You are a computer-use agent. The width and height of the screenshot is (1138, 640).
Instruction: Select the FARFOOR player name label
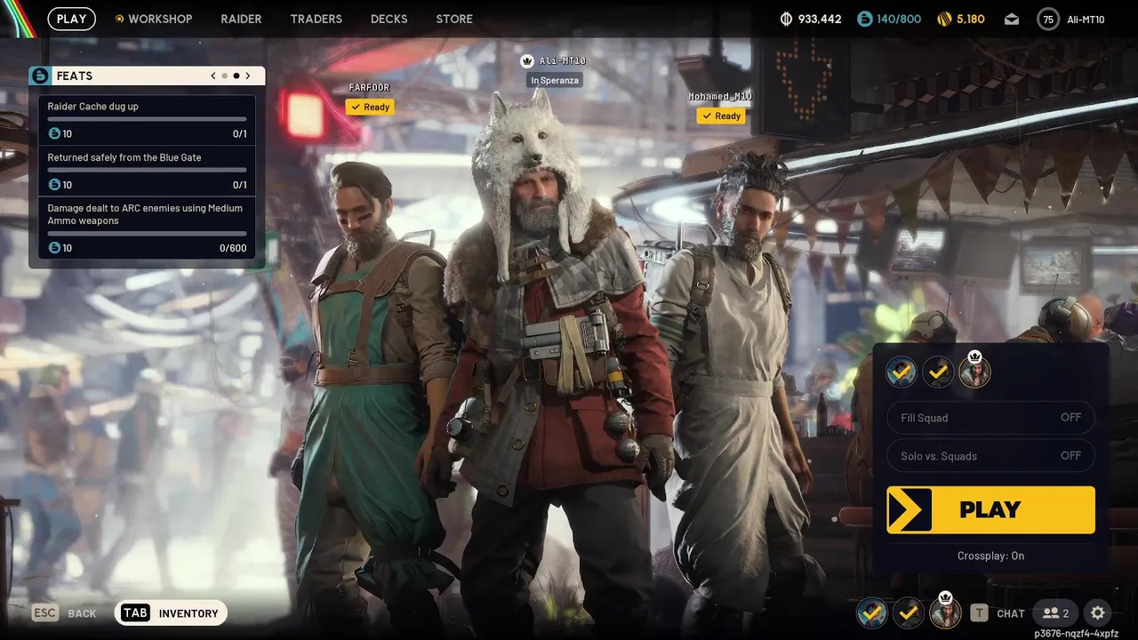(x=369, y=88)
